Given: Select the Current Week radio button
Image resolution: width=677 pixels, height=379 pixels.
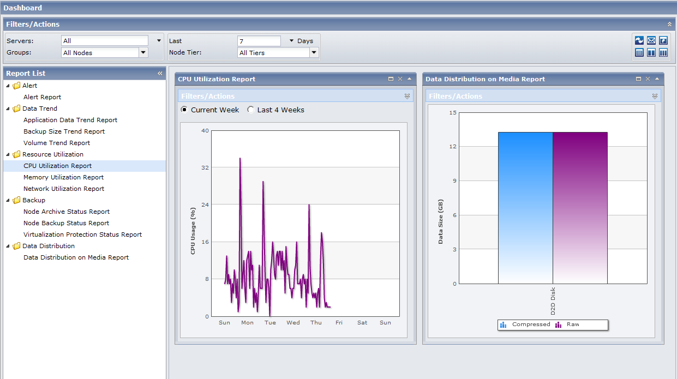Looking at the screenshot, I should (184, 110).
